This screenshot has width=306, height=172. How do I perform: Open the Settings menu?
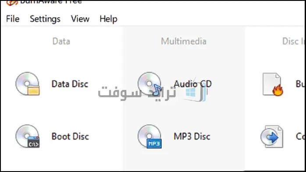(x=45, y=19)
